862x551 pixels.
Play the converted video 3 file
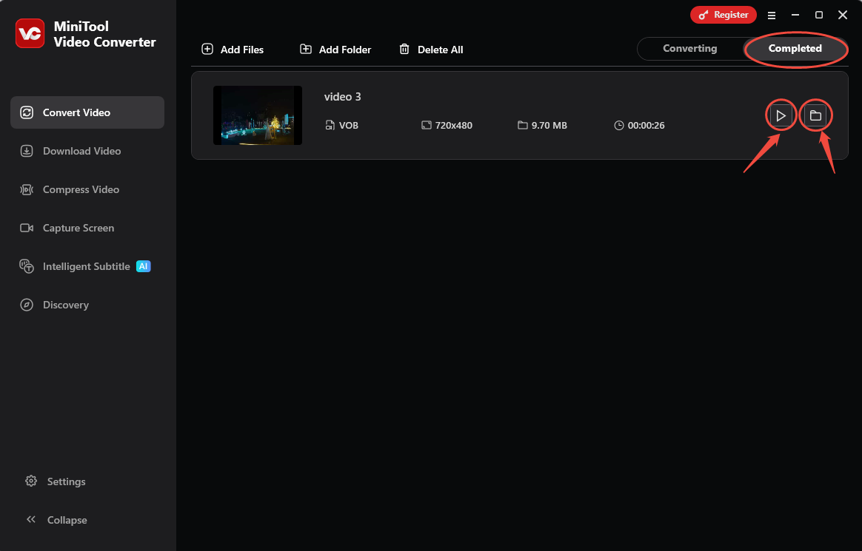coord(781,115)
